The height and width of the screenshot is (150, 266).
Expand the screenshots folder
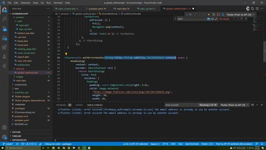(13, 85)
